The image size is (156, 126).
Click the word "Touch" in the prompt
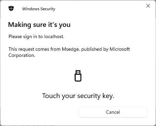point(51,96)
